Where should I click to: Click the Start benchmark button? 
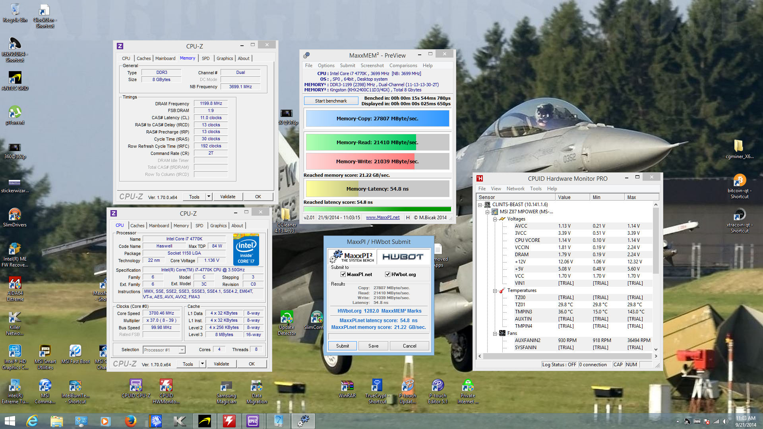pyautogui.click(x=331, y=101)
